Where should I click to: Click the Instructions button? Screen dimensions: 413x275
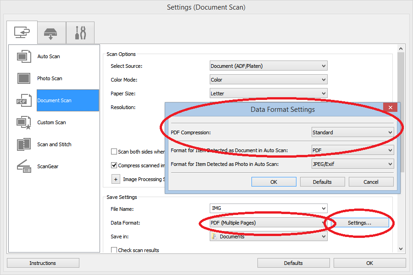click(x=43, y=263)
